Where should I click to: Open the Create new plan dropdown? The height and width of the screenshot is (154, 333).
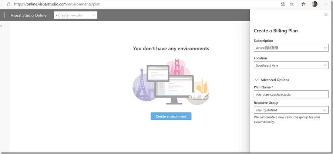[75, 15]
